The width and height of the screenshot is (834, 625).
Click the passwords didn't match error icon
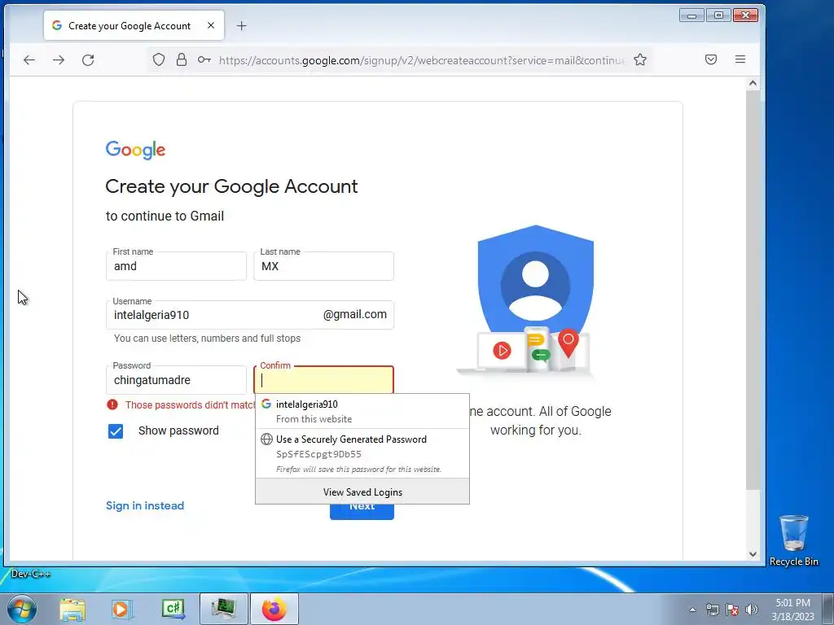[x=112, y=404]
